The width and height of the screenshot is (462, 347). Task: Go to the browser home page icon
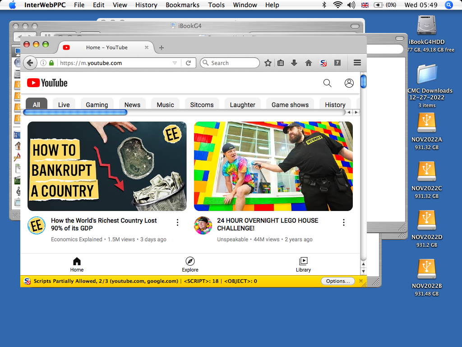tap(309, 63)
